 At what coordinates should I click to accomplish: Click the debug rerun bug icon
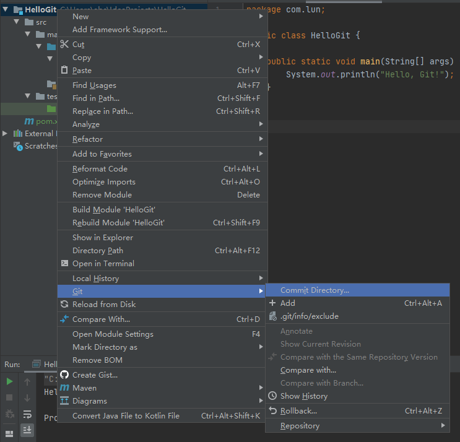(10, 414)
